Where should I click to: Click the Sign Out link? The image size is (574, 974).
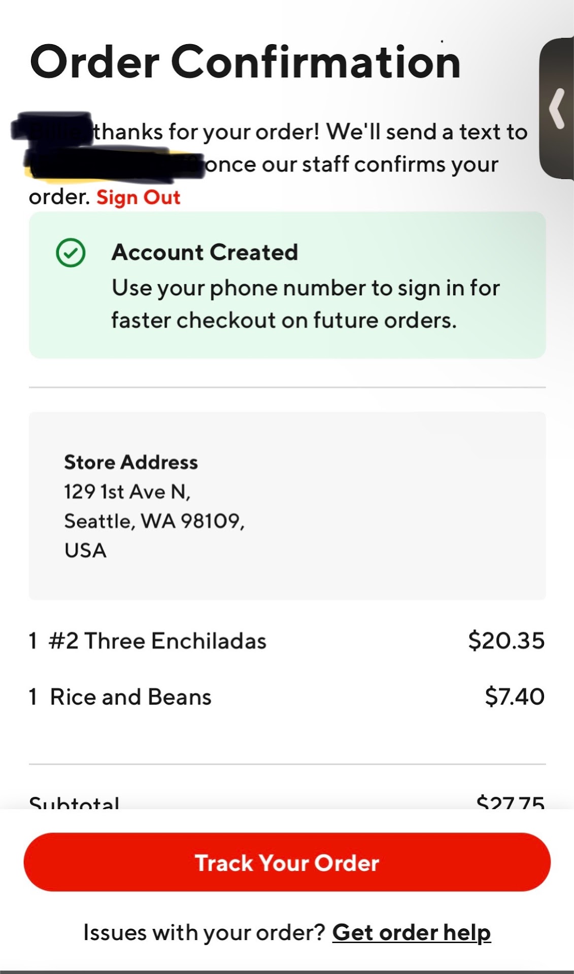pyautogui.click(x=138, y=197)
